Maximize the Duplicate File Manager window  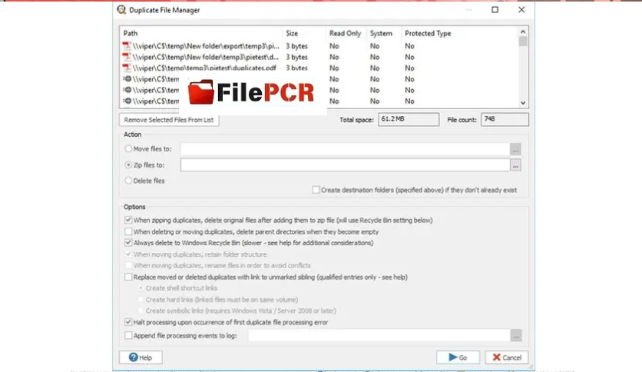(x=495, y=9)
